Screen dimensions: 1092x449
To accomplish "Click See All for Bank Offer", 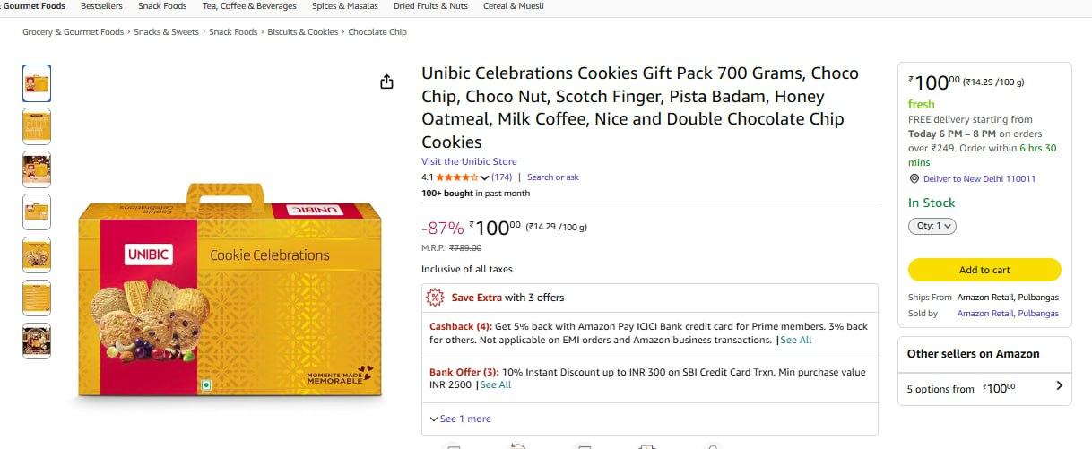I will coord(496,385).
